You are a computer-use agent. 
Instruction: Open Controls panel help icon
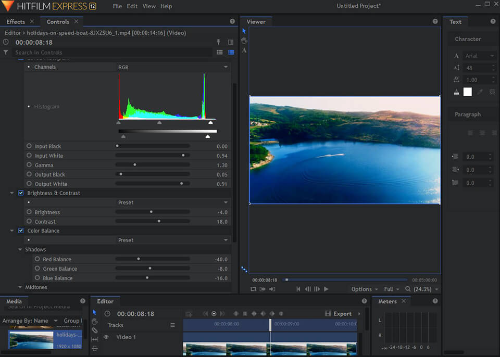tap(232, 21)
